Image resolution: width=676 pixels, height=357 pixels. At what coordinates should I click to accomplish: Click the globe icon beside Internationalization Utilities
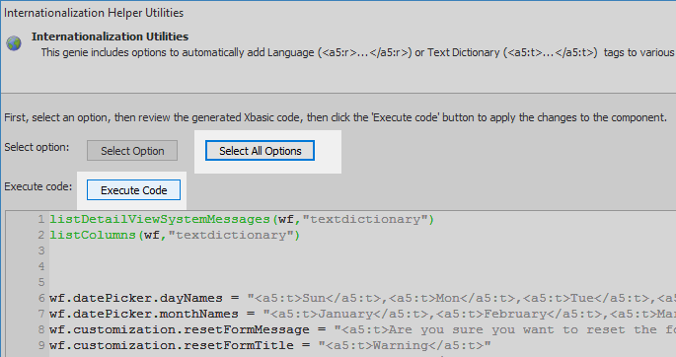point(14,43)
